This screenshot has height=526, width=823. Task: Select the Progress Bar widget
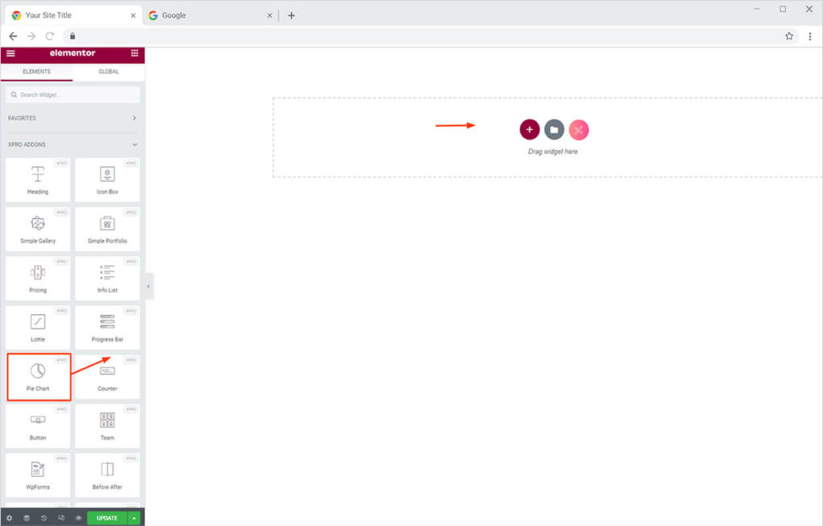coord(107,328)
